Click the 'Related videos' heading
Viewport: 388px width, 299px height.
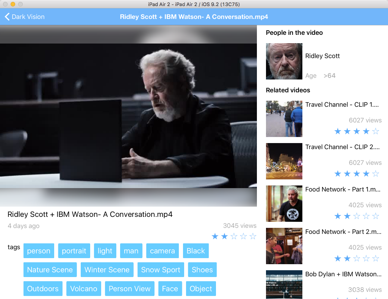click(x=288, y=90)
